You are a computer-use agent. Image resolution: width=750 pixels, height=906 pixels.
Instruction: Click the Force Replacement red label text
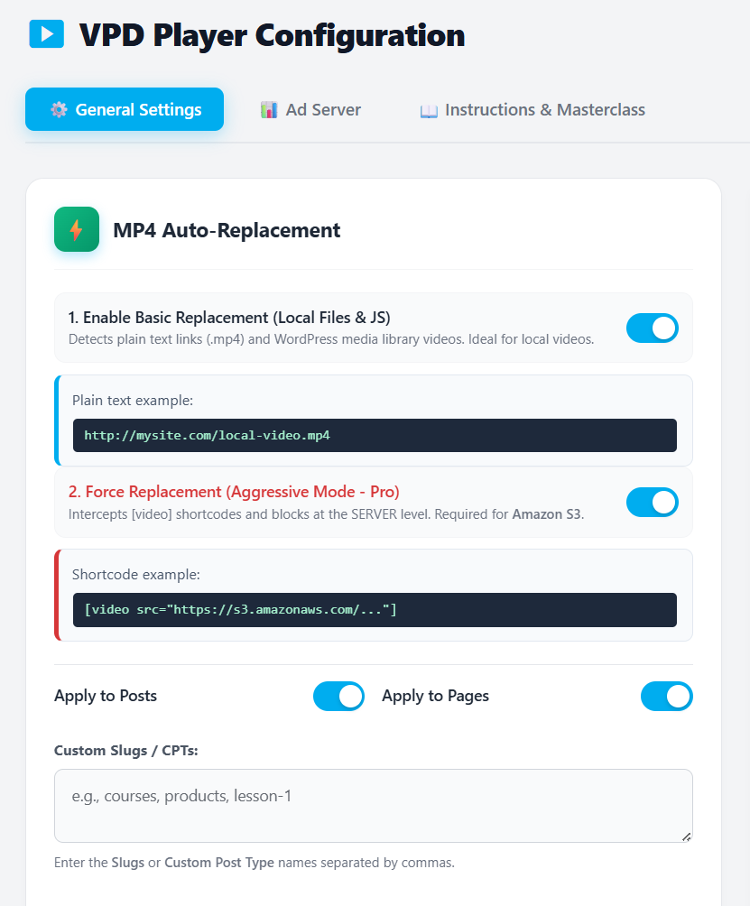(x=234, y=492)
